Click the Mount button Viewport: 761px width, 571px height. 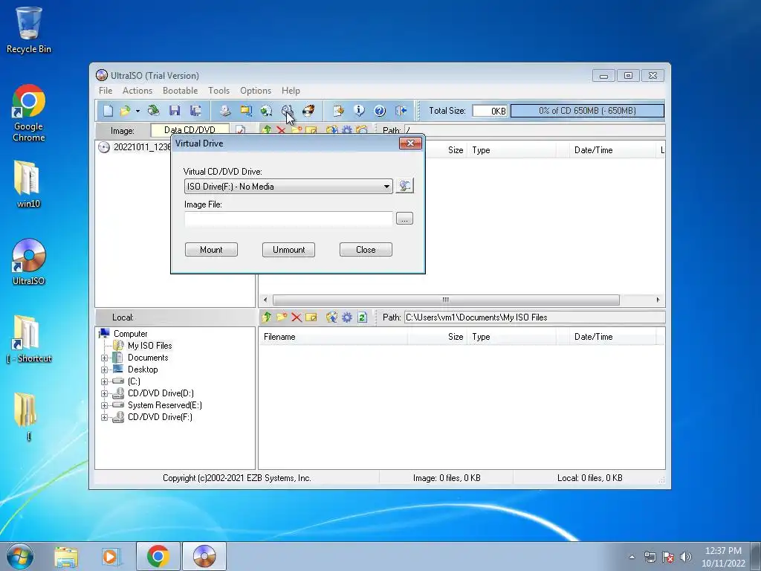click(211, 250)
